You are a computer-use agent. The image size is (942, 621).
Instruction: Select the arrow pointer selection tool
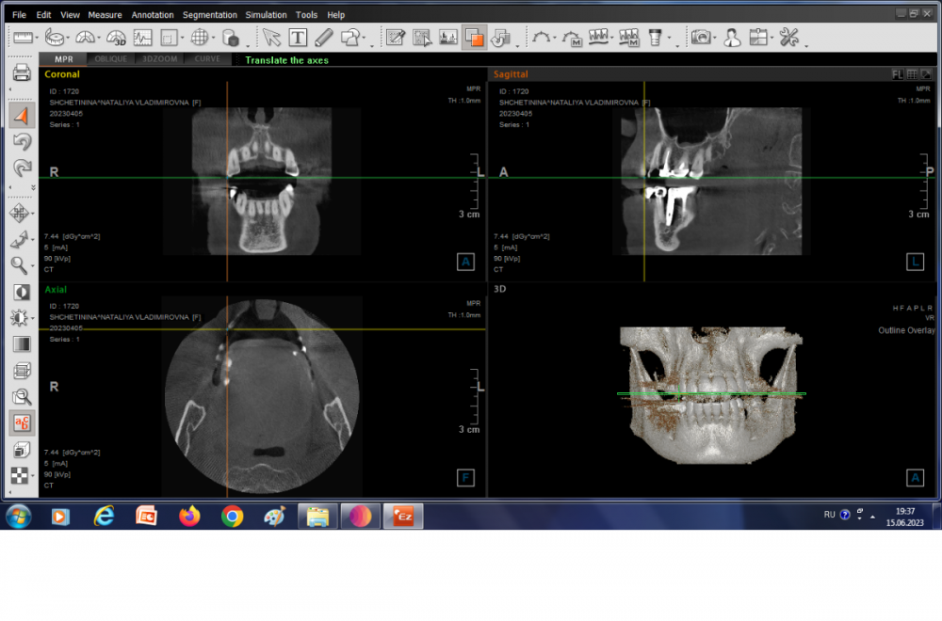point(271,38)
